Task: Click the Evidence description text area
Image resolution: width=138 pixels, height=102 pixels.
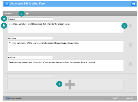Action: (x=65, y=27)
